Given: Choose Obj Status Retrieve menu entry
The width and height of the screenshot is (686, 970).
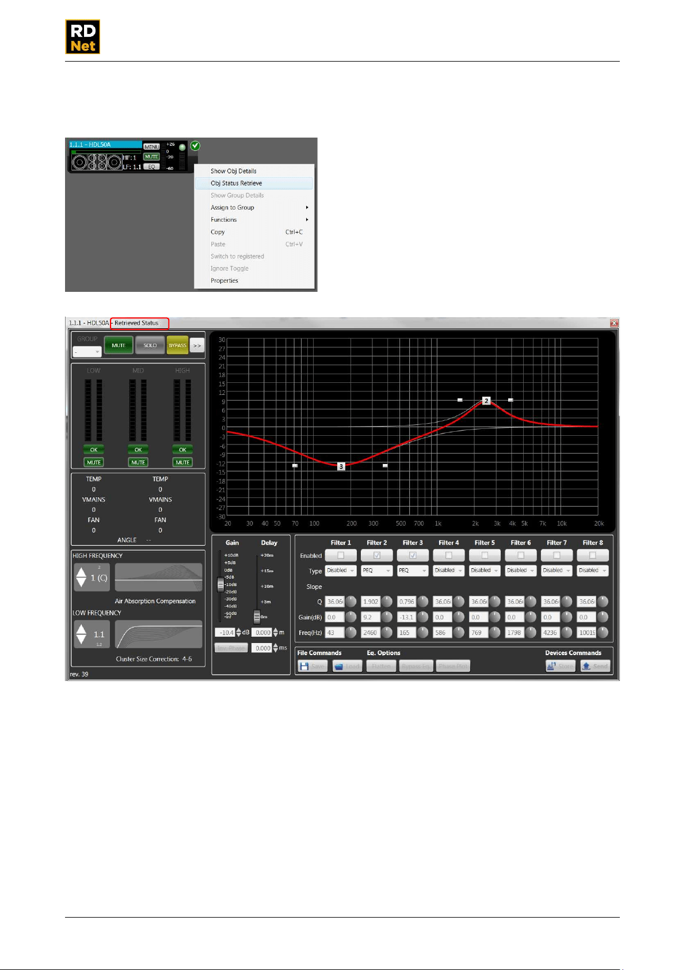Looking at the screenshot, I should point(254,183).
